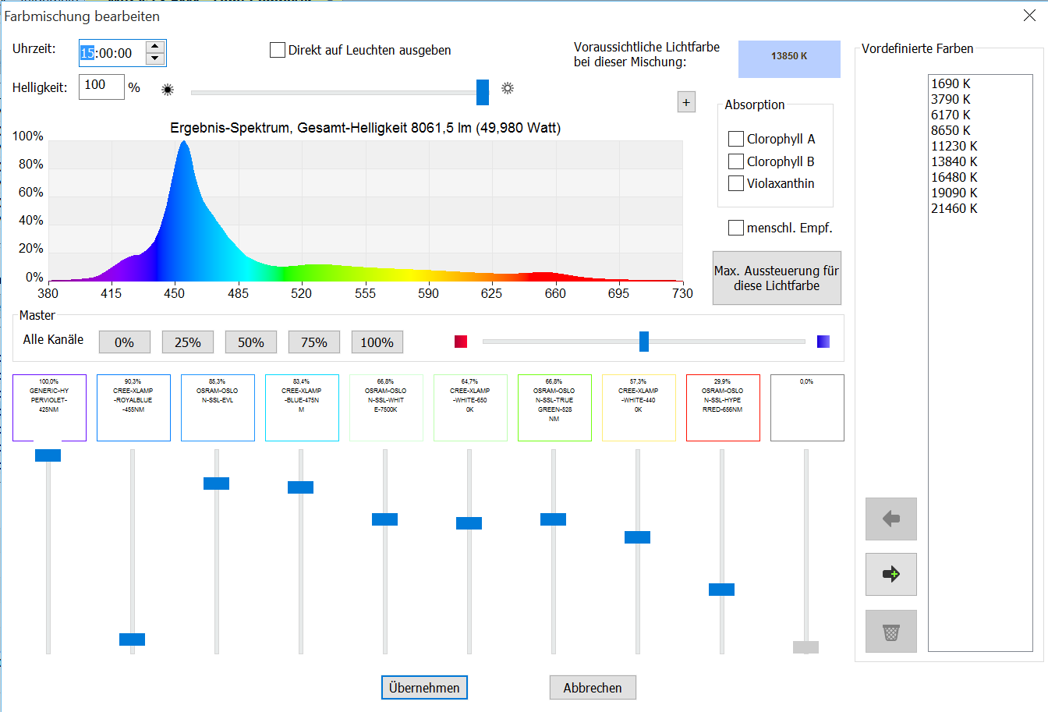Enable Direkt auf Leuchten ausgeben checkbox
The image size is (1048, 712).
coord(278,51)
